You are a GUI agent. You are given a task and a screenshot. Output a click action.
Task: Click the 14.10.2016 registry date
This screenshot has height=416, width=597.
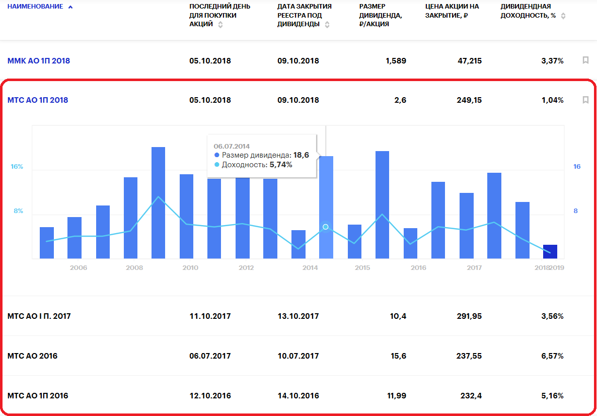click(x=298, y=396)
